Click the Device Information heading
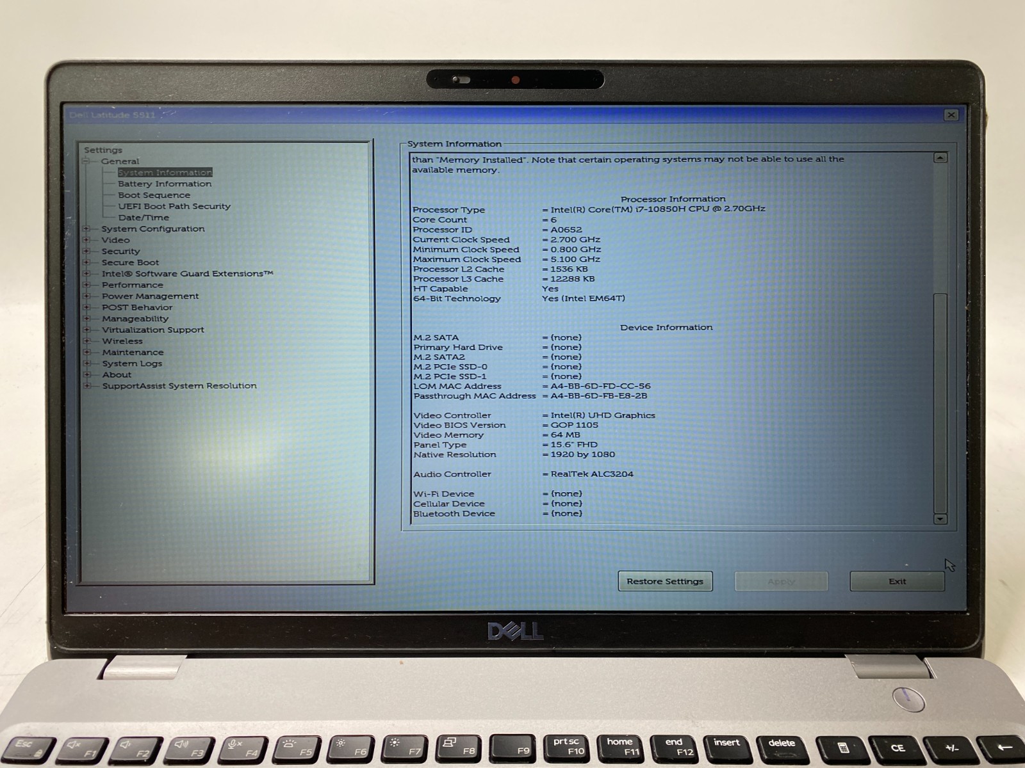This screenshot has width=1025, height=768. tap(666, 327)
